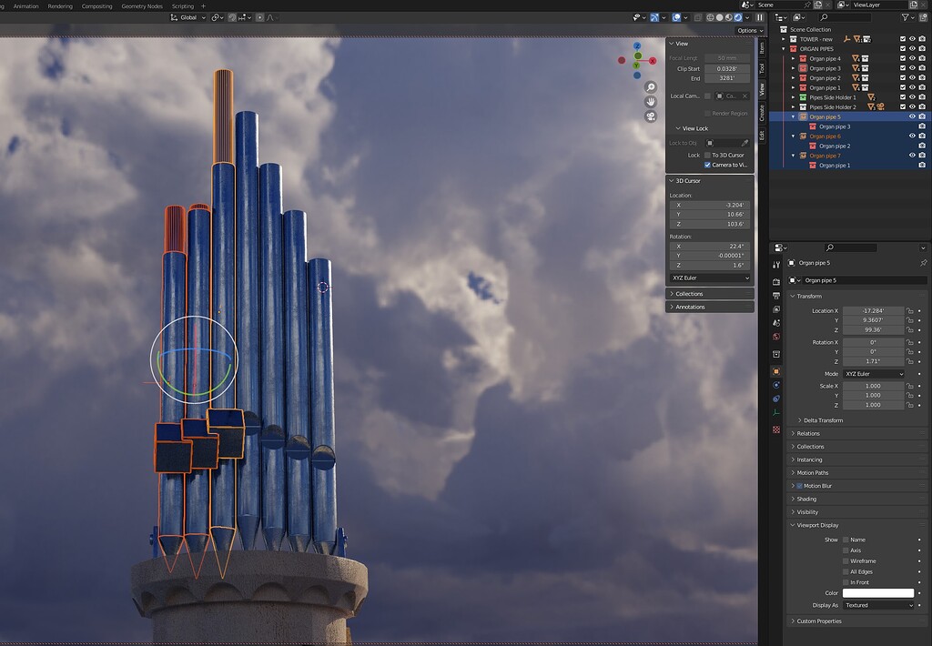Select rendered viewport shading icon
This screenshot has width=932, height=646.
coord(738,18)
